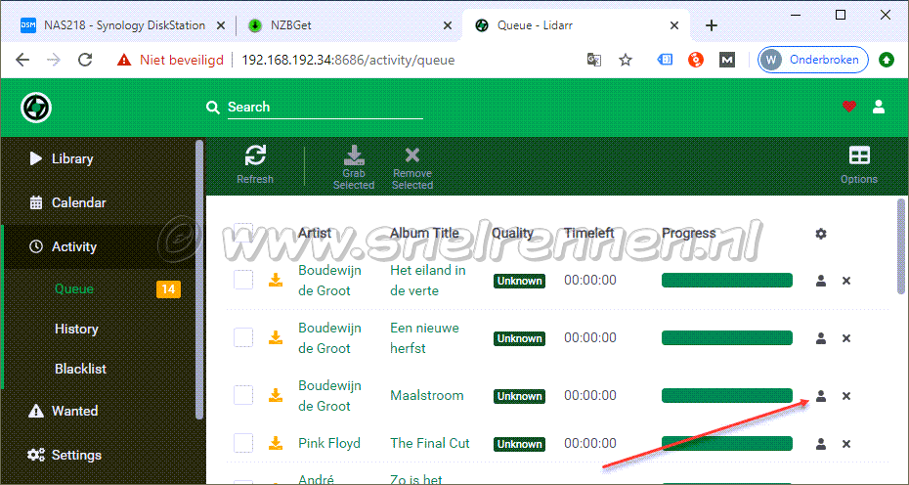Open album Het eiland in de verte
The image size is (909, 485).
click(428, 281)
